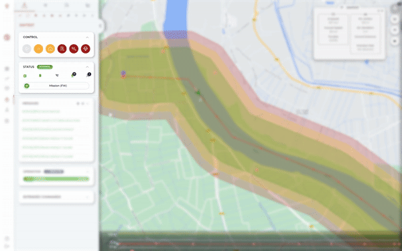
Task: Collapse the Operation panel with its chevron
Action: tap(88, 171)
